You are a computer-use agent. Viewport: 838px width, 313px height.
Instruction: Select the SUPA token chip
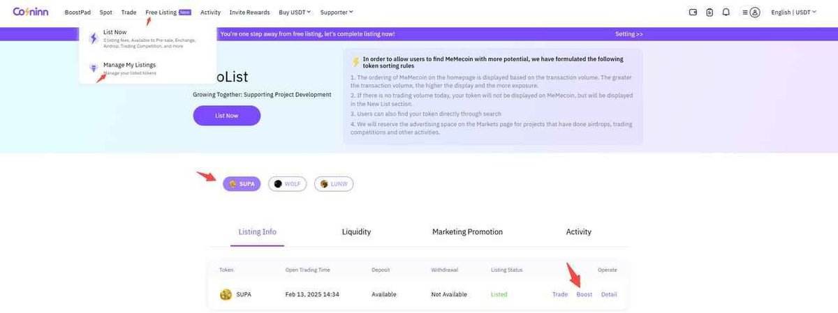(x=242, y=184)
